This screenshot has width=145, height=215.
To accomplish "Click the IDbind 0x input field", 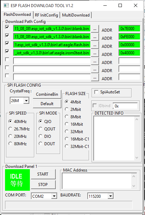I will (x=125, y=106).
